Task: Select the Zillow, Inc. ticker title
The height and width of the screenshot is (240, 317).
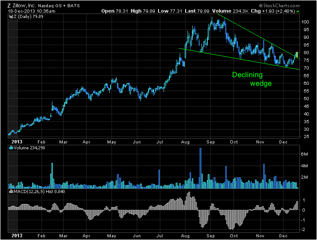Action: coord(44,6)
